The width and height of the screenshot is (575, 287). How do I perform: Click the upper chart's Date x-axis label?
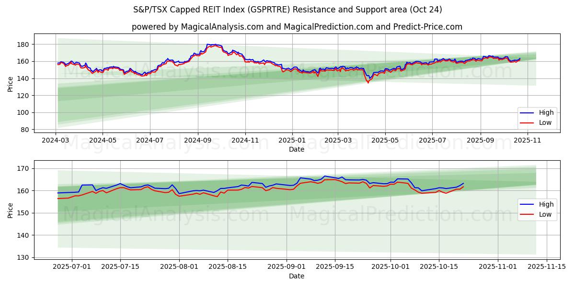(x=297, y=150)
